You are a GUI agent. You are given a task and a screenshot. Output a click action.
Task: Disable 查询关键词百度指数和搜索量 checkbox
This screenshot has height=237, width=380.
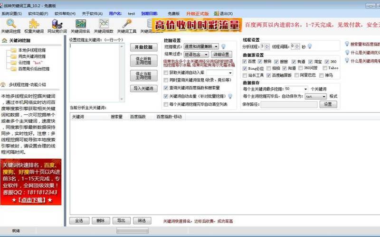click(x=166, y=88)
